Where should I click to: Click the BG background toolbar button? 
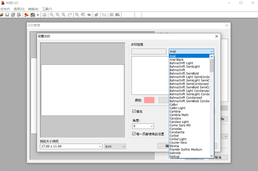(x=117, y=15)
